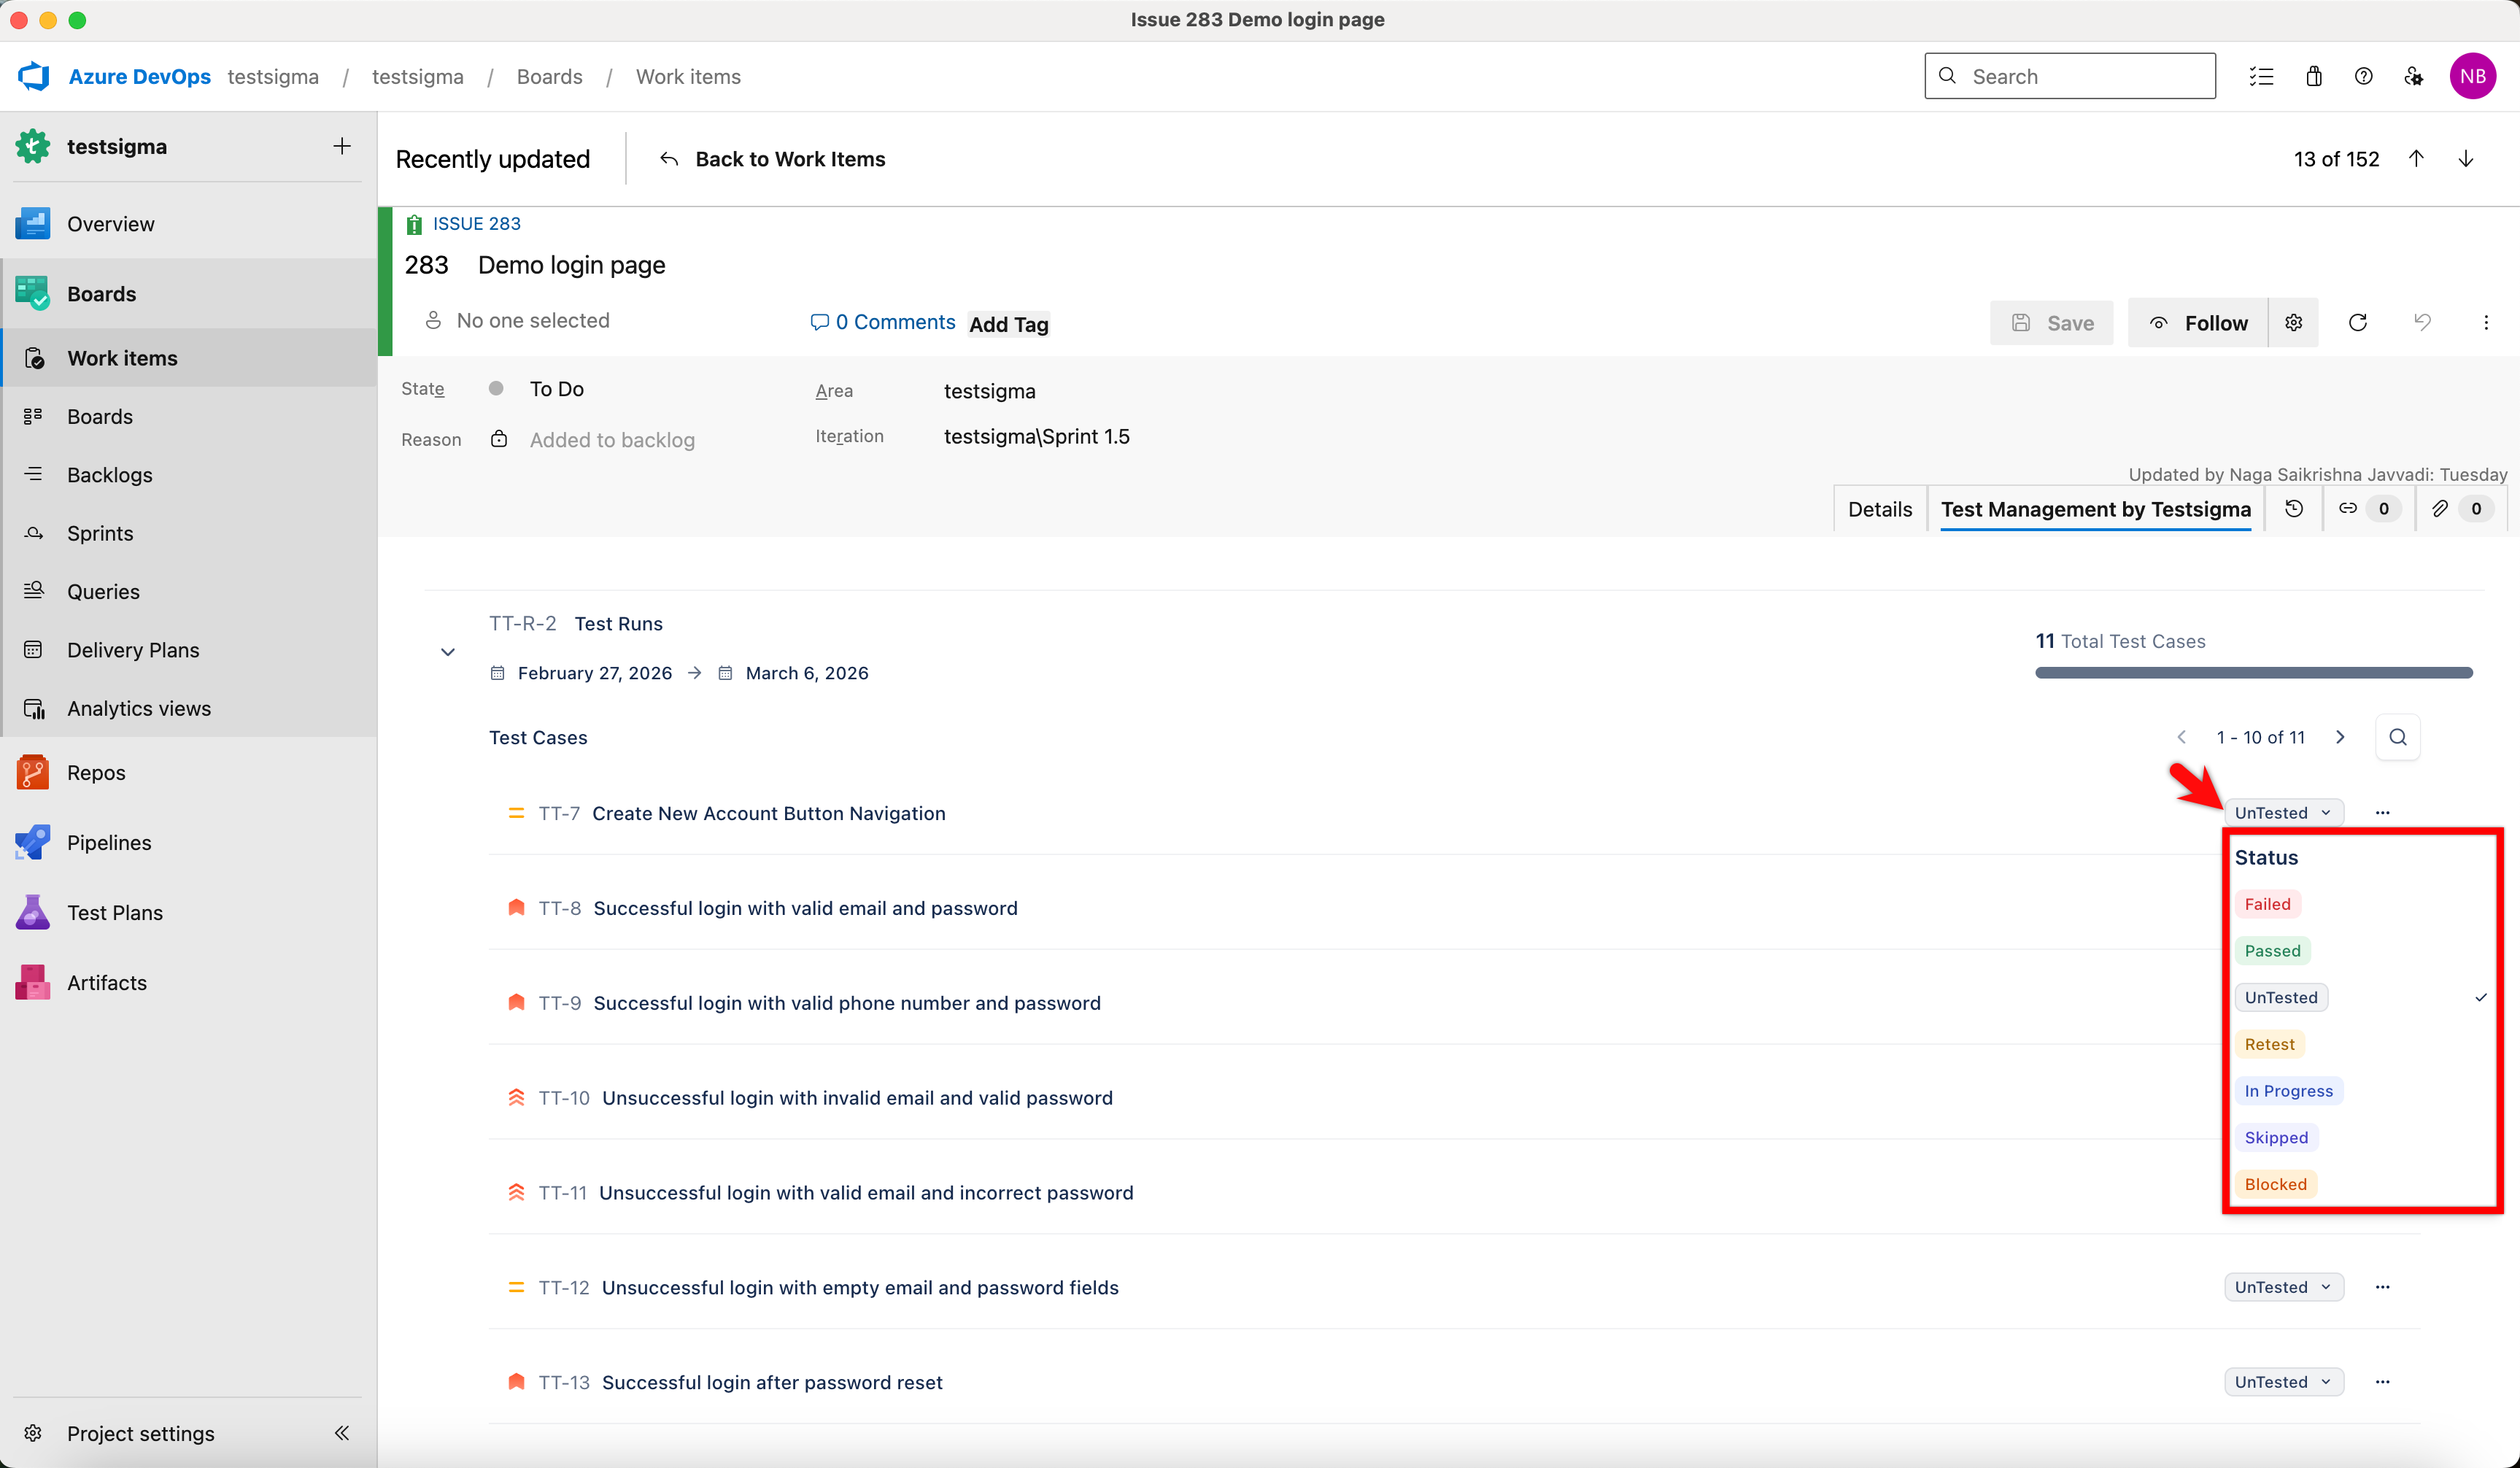The image size is (2520, 1468).
Task: Click the Azure DevOps logo icon
Action: tap(34, 76)
